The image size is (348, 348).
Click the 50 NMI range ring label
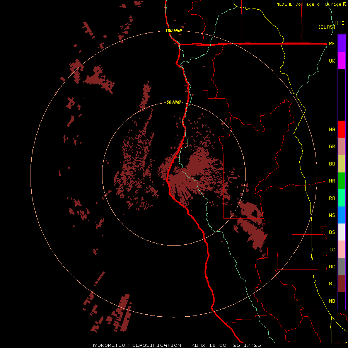click(174, 102)
